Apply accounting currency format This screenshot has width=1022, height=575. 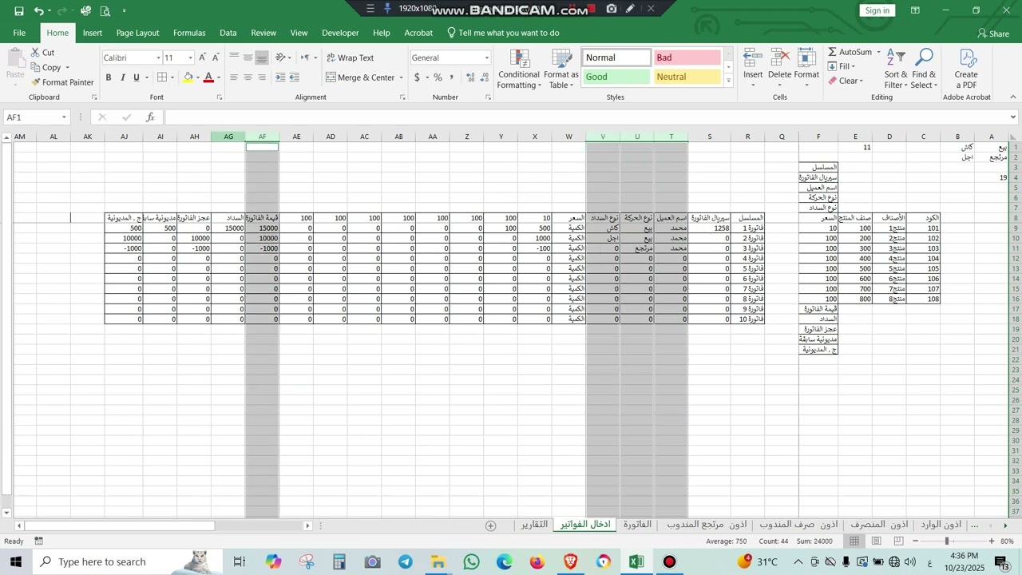coord(417,77)
